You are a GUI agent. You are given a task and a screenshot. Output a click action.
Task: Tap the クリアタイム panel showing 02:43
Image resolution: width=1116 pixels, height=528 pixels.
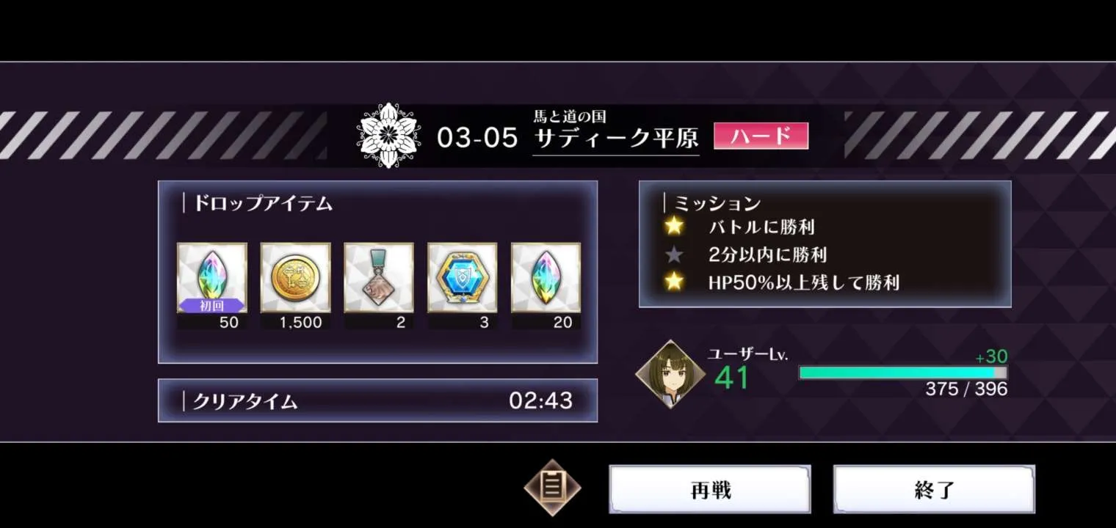pyautogui.click(x=377, y=400)
